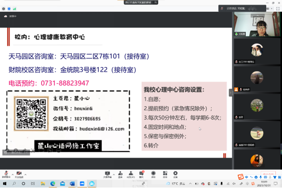The height and width of the screenshot is (188, 282).
Task: Open the apps grid icon
Action: pos(165,174)
